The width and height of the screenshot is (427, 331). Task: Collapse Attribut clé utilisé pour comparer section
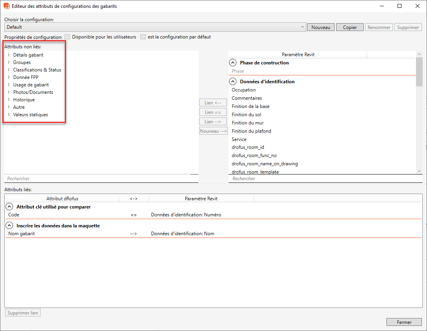(x=9, y=207)
